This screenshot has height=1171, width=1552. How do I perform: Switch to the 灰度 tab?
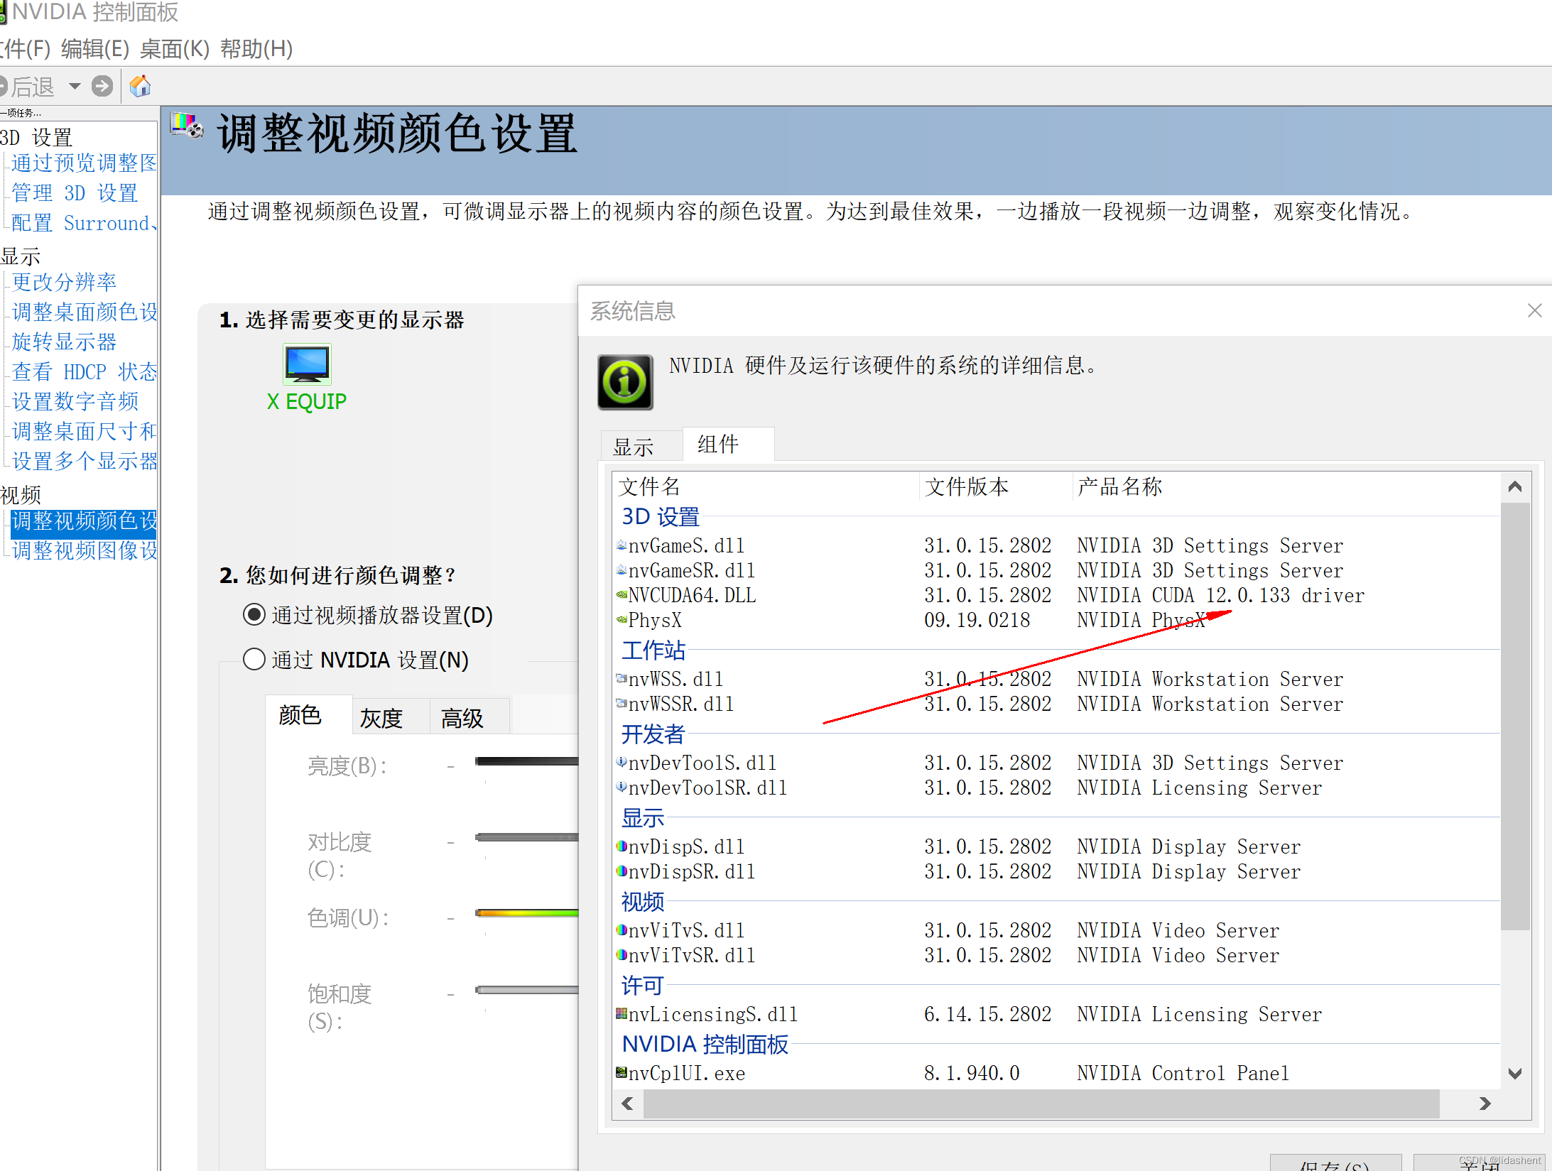click(391, 717)
